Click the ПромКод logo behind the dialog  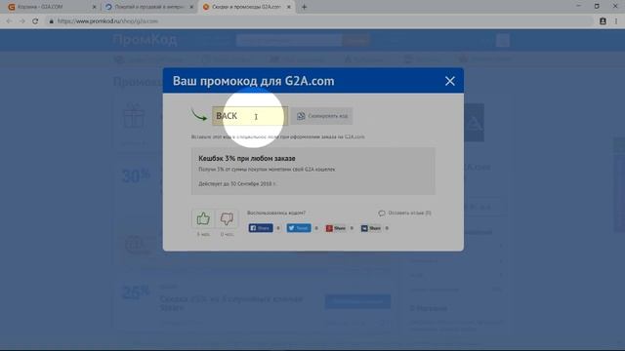pos(145,40)
